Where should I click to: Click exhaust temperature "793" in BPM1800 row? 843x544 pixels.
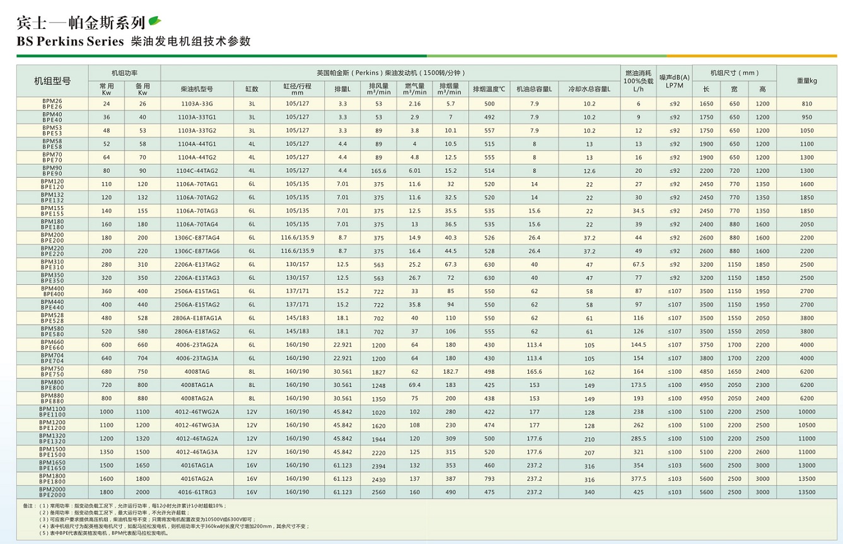tap(489, 479)
